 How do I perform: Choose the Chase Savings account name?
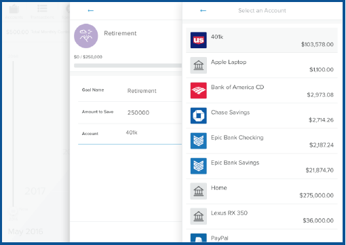point(230,113)
